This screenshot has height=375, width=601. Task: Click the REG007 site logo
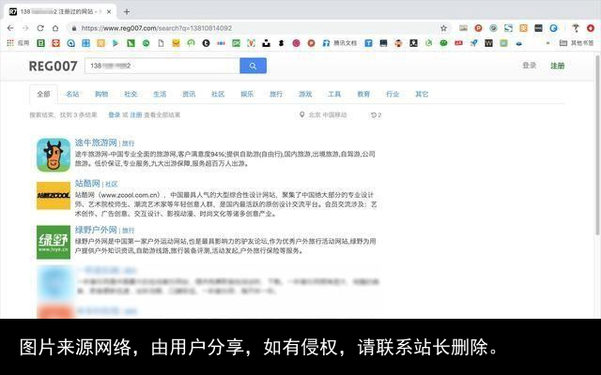point(53,66)
